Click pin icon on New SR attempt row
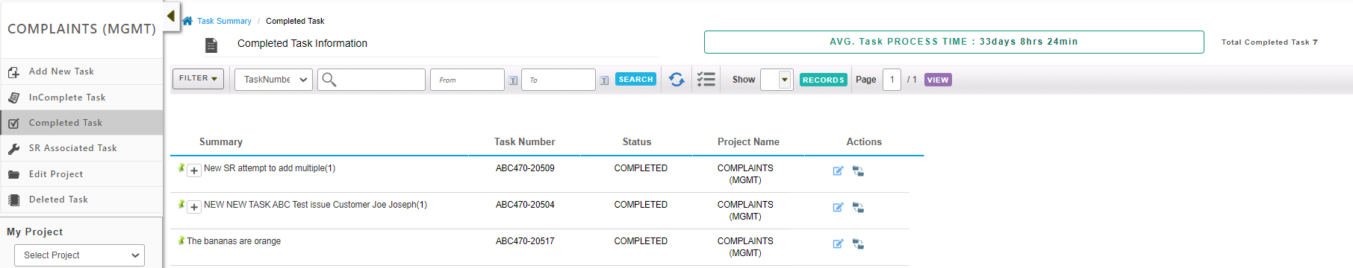Screen dimensions: 1353x268 (x=181, y=167)
